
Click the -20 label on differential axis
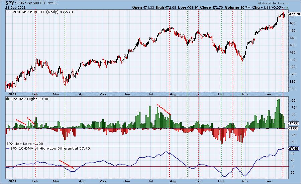tap(292, 173)
